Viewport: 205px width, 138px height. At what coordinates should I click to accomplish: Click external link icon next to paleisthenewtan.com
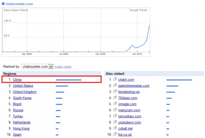[x=115, y=85]
